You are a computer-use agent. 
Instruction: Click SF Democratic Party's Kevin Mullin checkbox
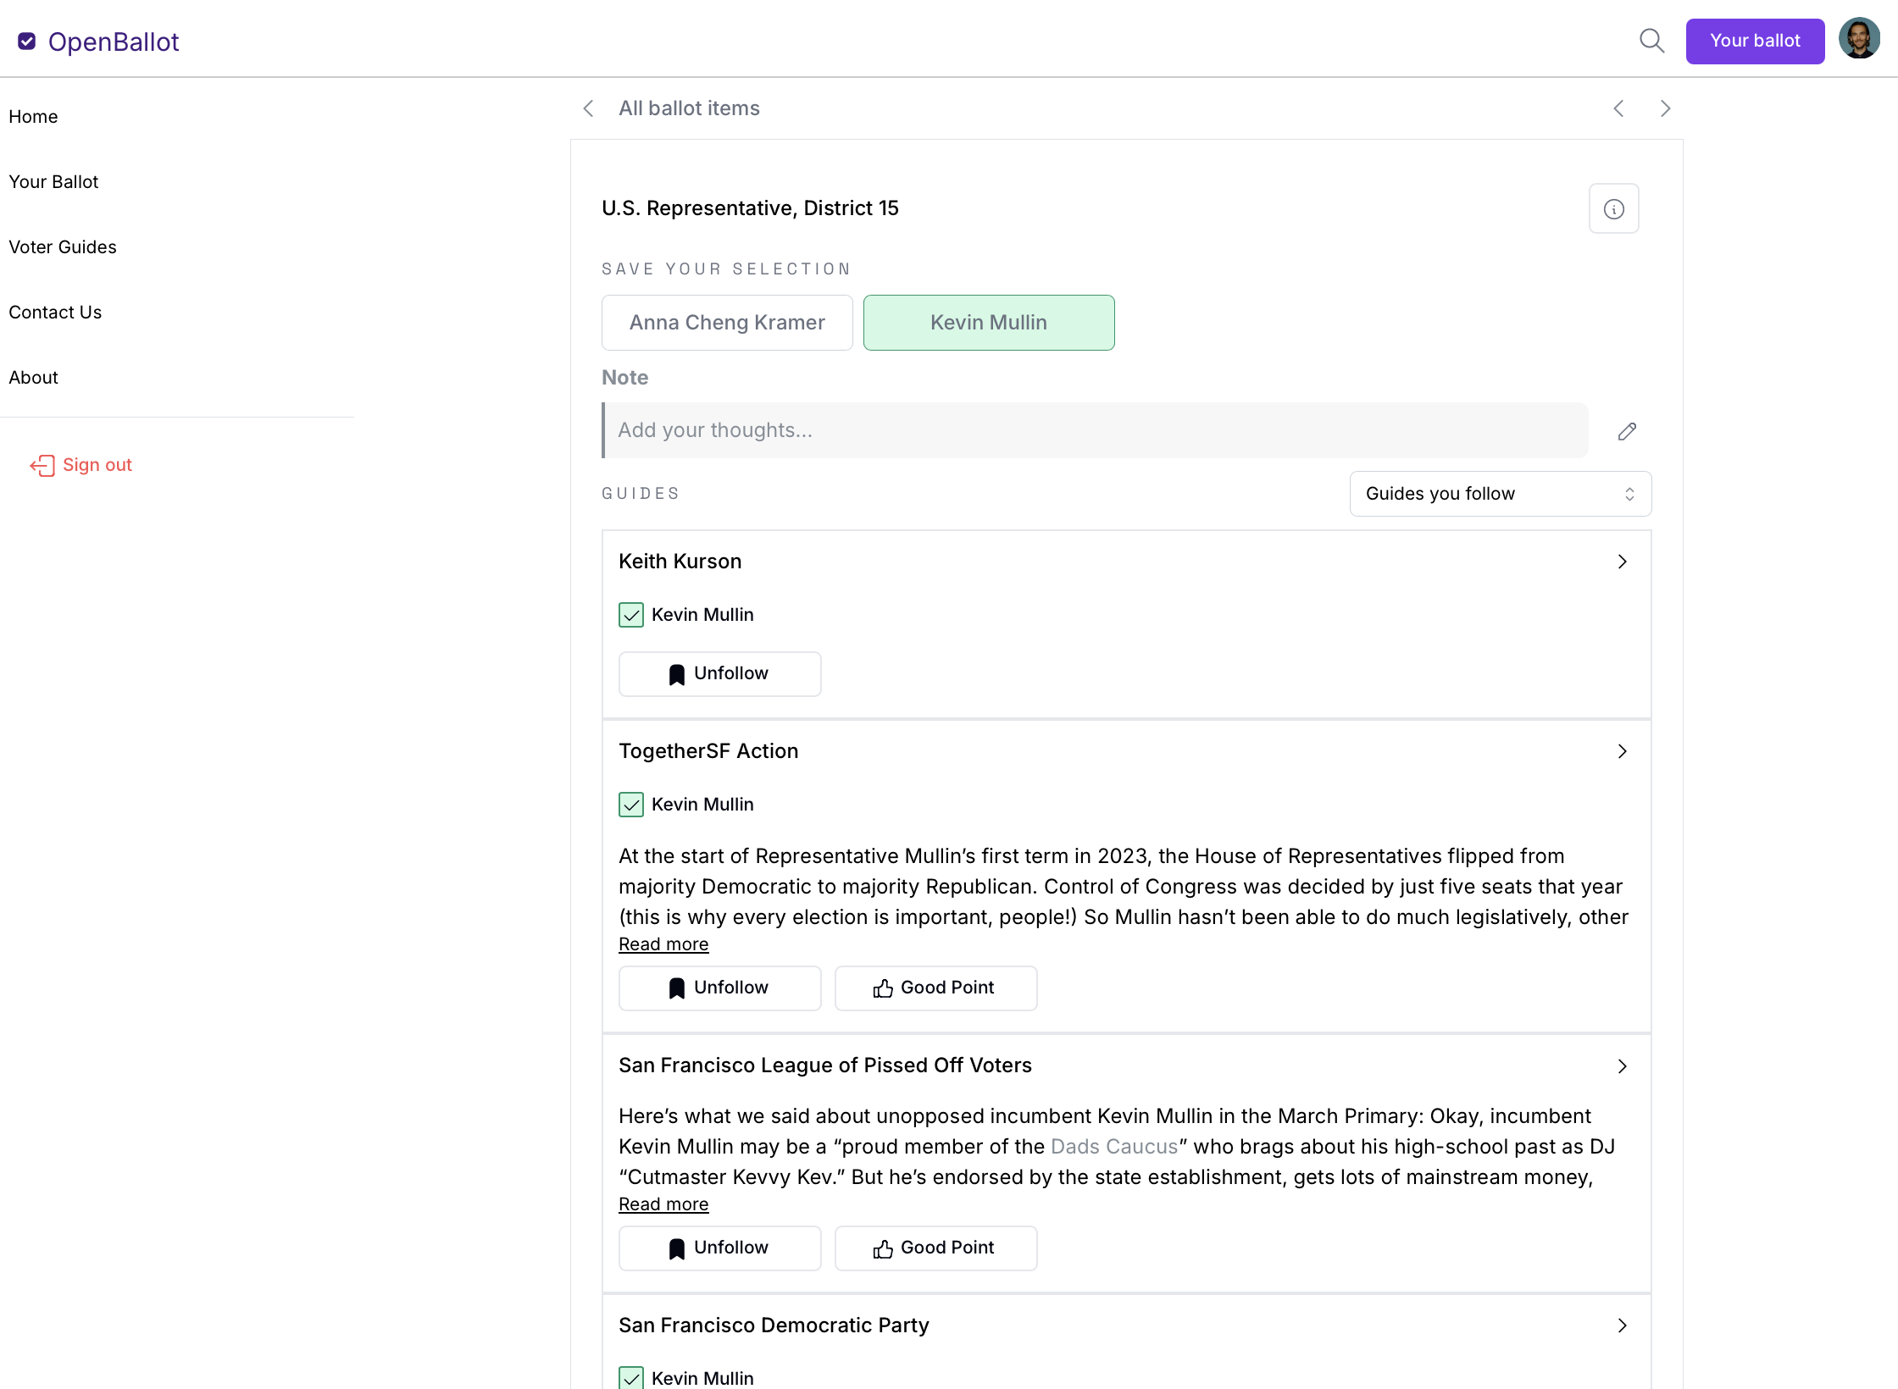point(631,1378)
